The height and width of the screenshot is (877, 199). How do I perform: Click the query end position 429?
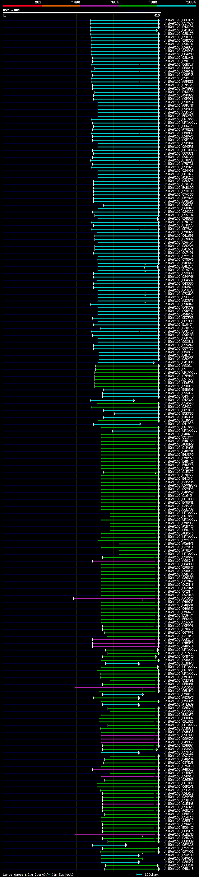pos(157,15)
